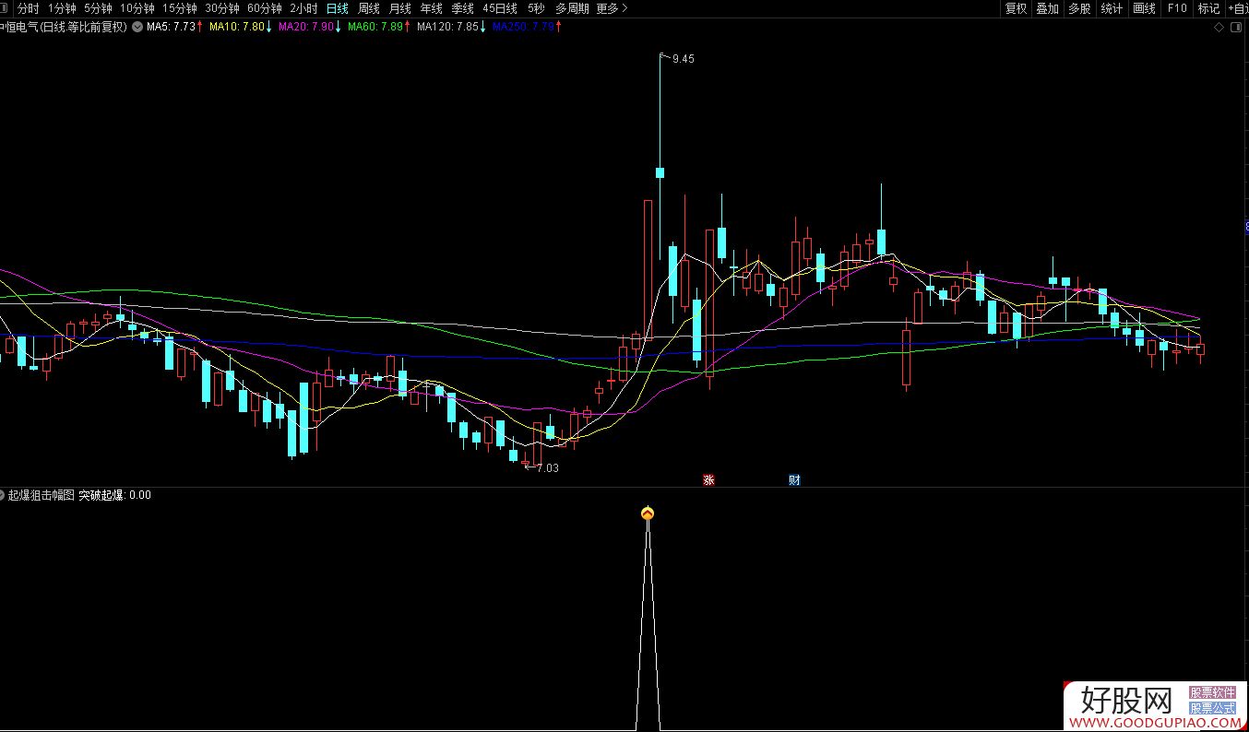Screen dimensions: 1249x732
Task: Switch to 月线 monthly chart
Action: pos(400,8)
